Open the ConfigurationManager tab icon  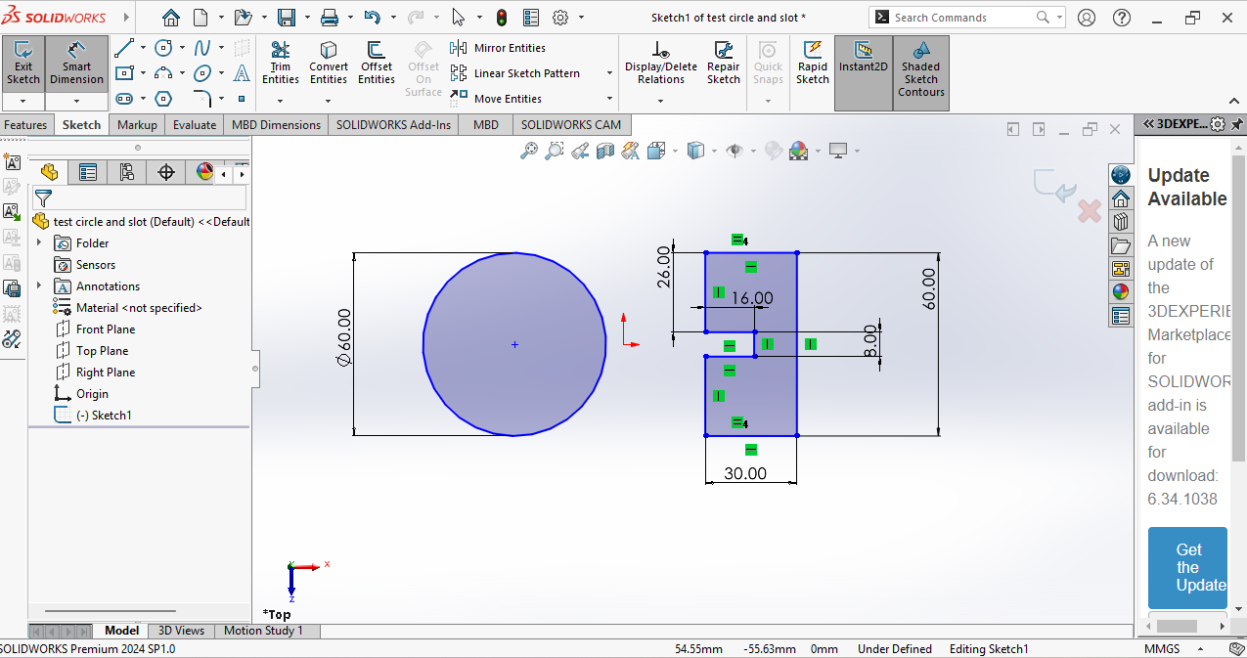click(127, 172)
